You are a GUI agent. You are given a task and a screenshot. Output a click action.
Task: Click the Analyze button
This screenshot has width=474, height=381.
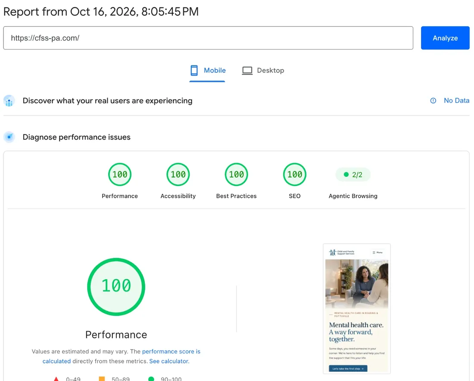point(445,38)
